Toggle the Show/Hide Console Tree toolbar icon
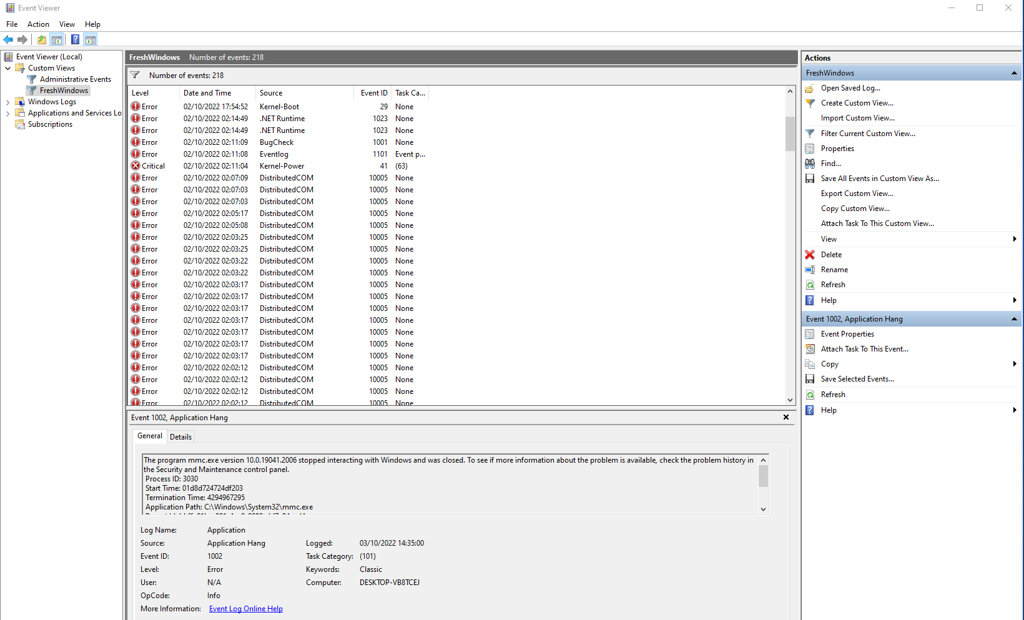This screenshot has height=620, width=1024. click(57, 40)
